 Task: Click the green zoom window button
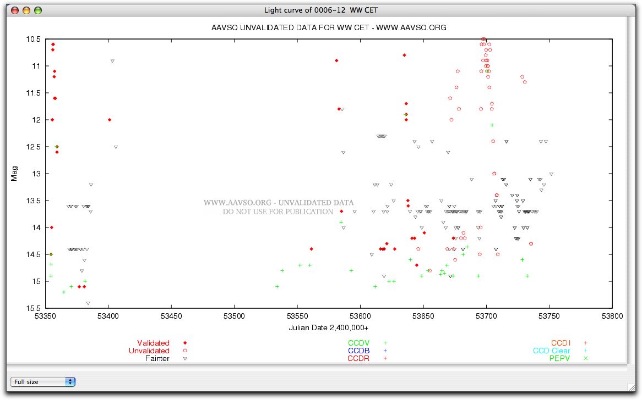pos(37,10)
